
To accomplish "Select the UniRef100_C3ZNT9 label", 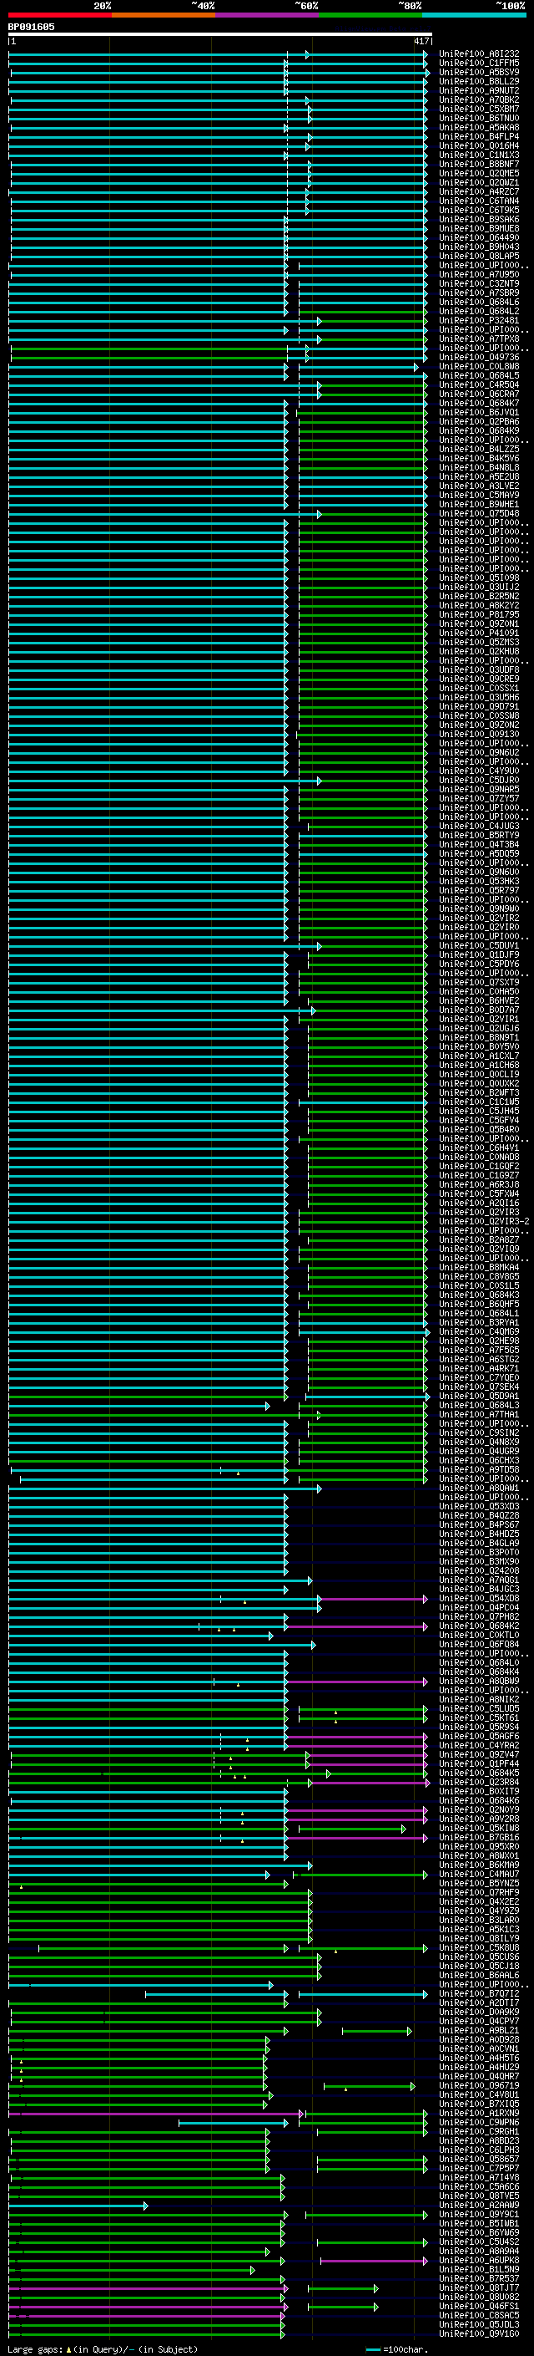I will pyautogui.click(x=479, y=283).
